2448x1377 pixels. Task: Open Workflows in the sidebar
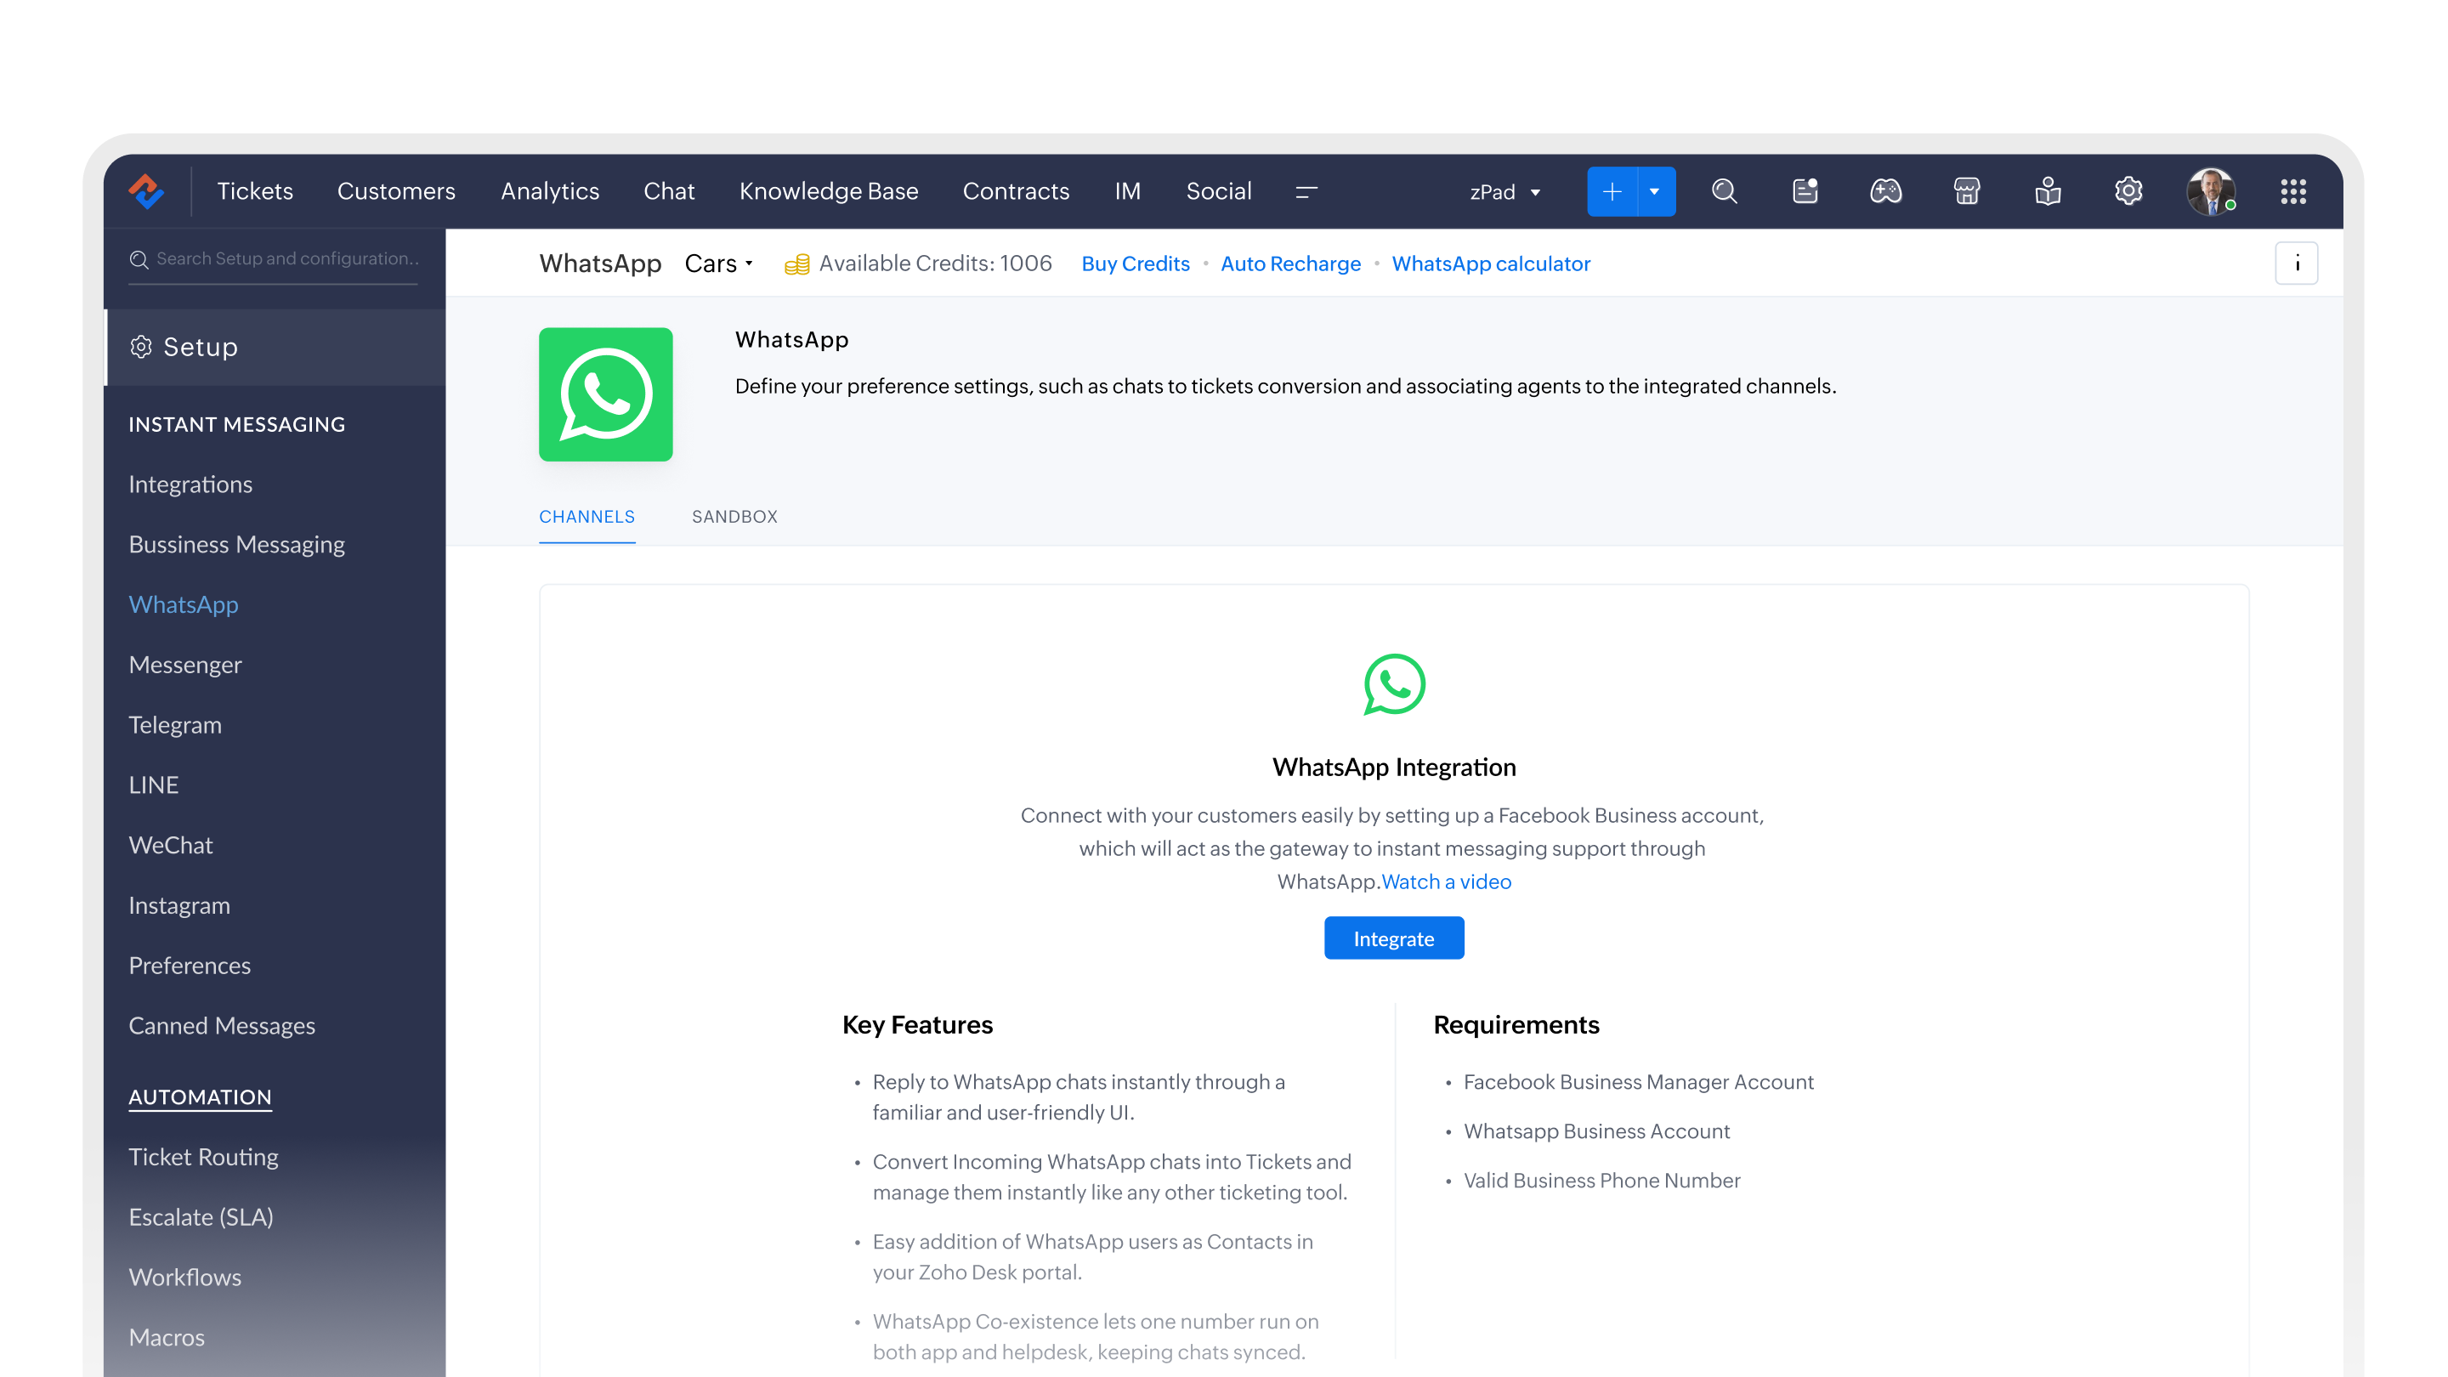(184, 1278)
